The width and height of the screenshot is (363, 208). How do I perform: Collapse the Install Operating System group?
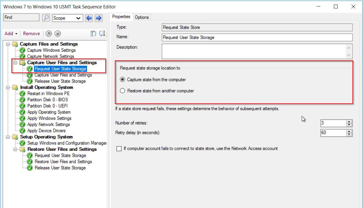[x=8, y=88]
